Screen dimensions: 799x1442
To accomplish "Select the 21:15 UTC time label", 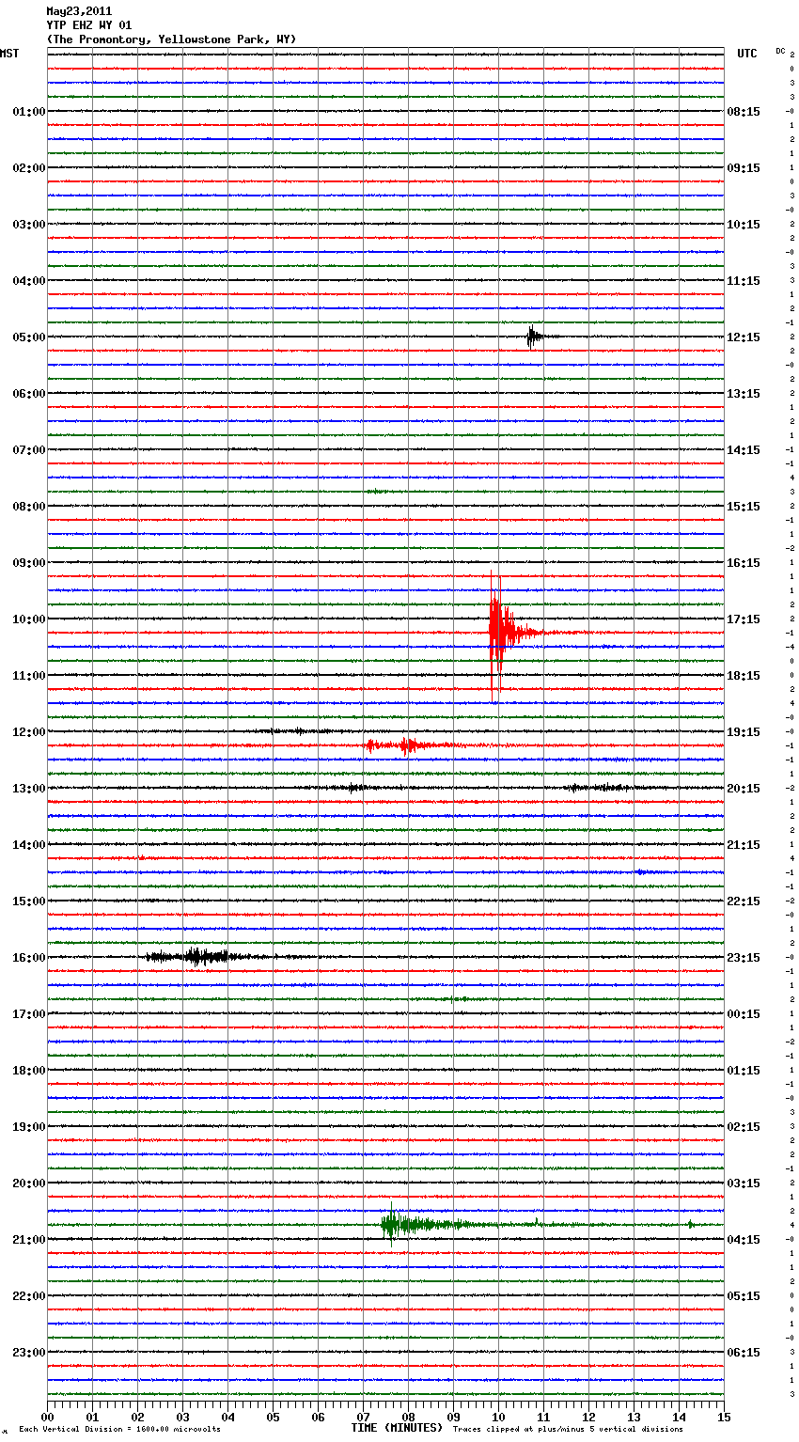I will coord(744,845).
